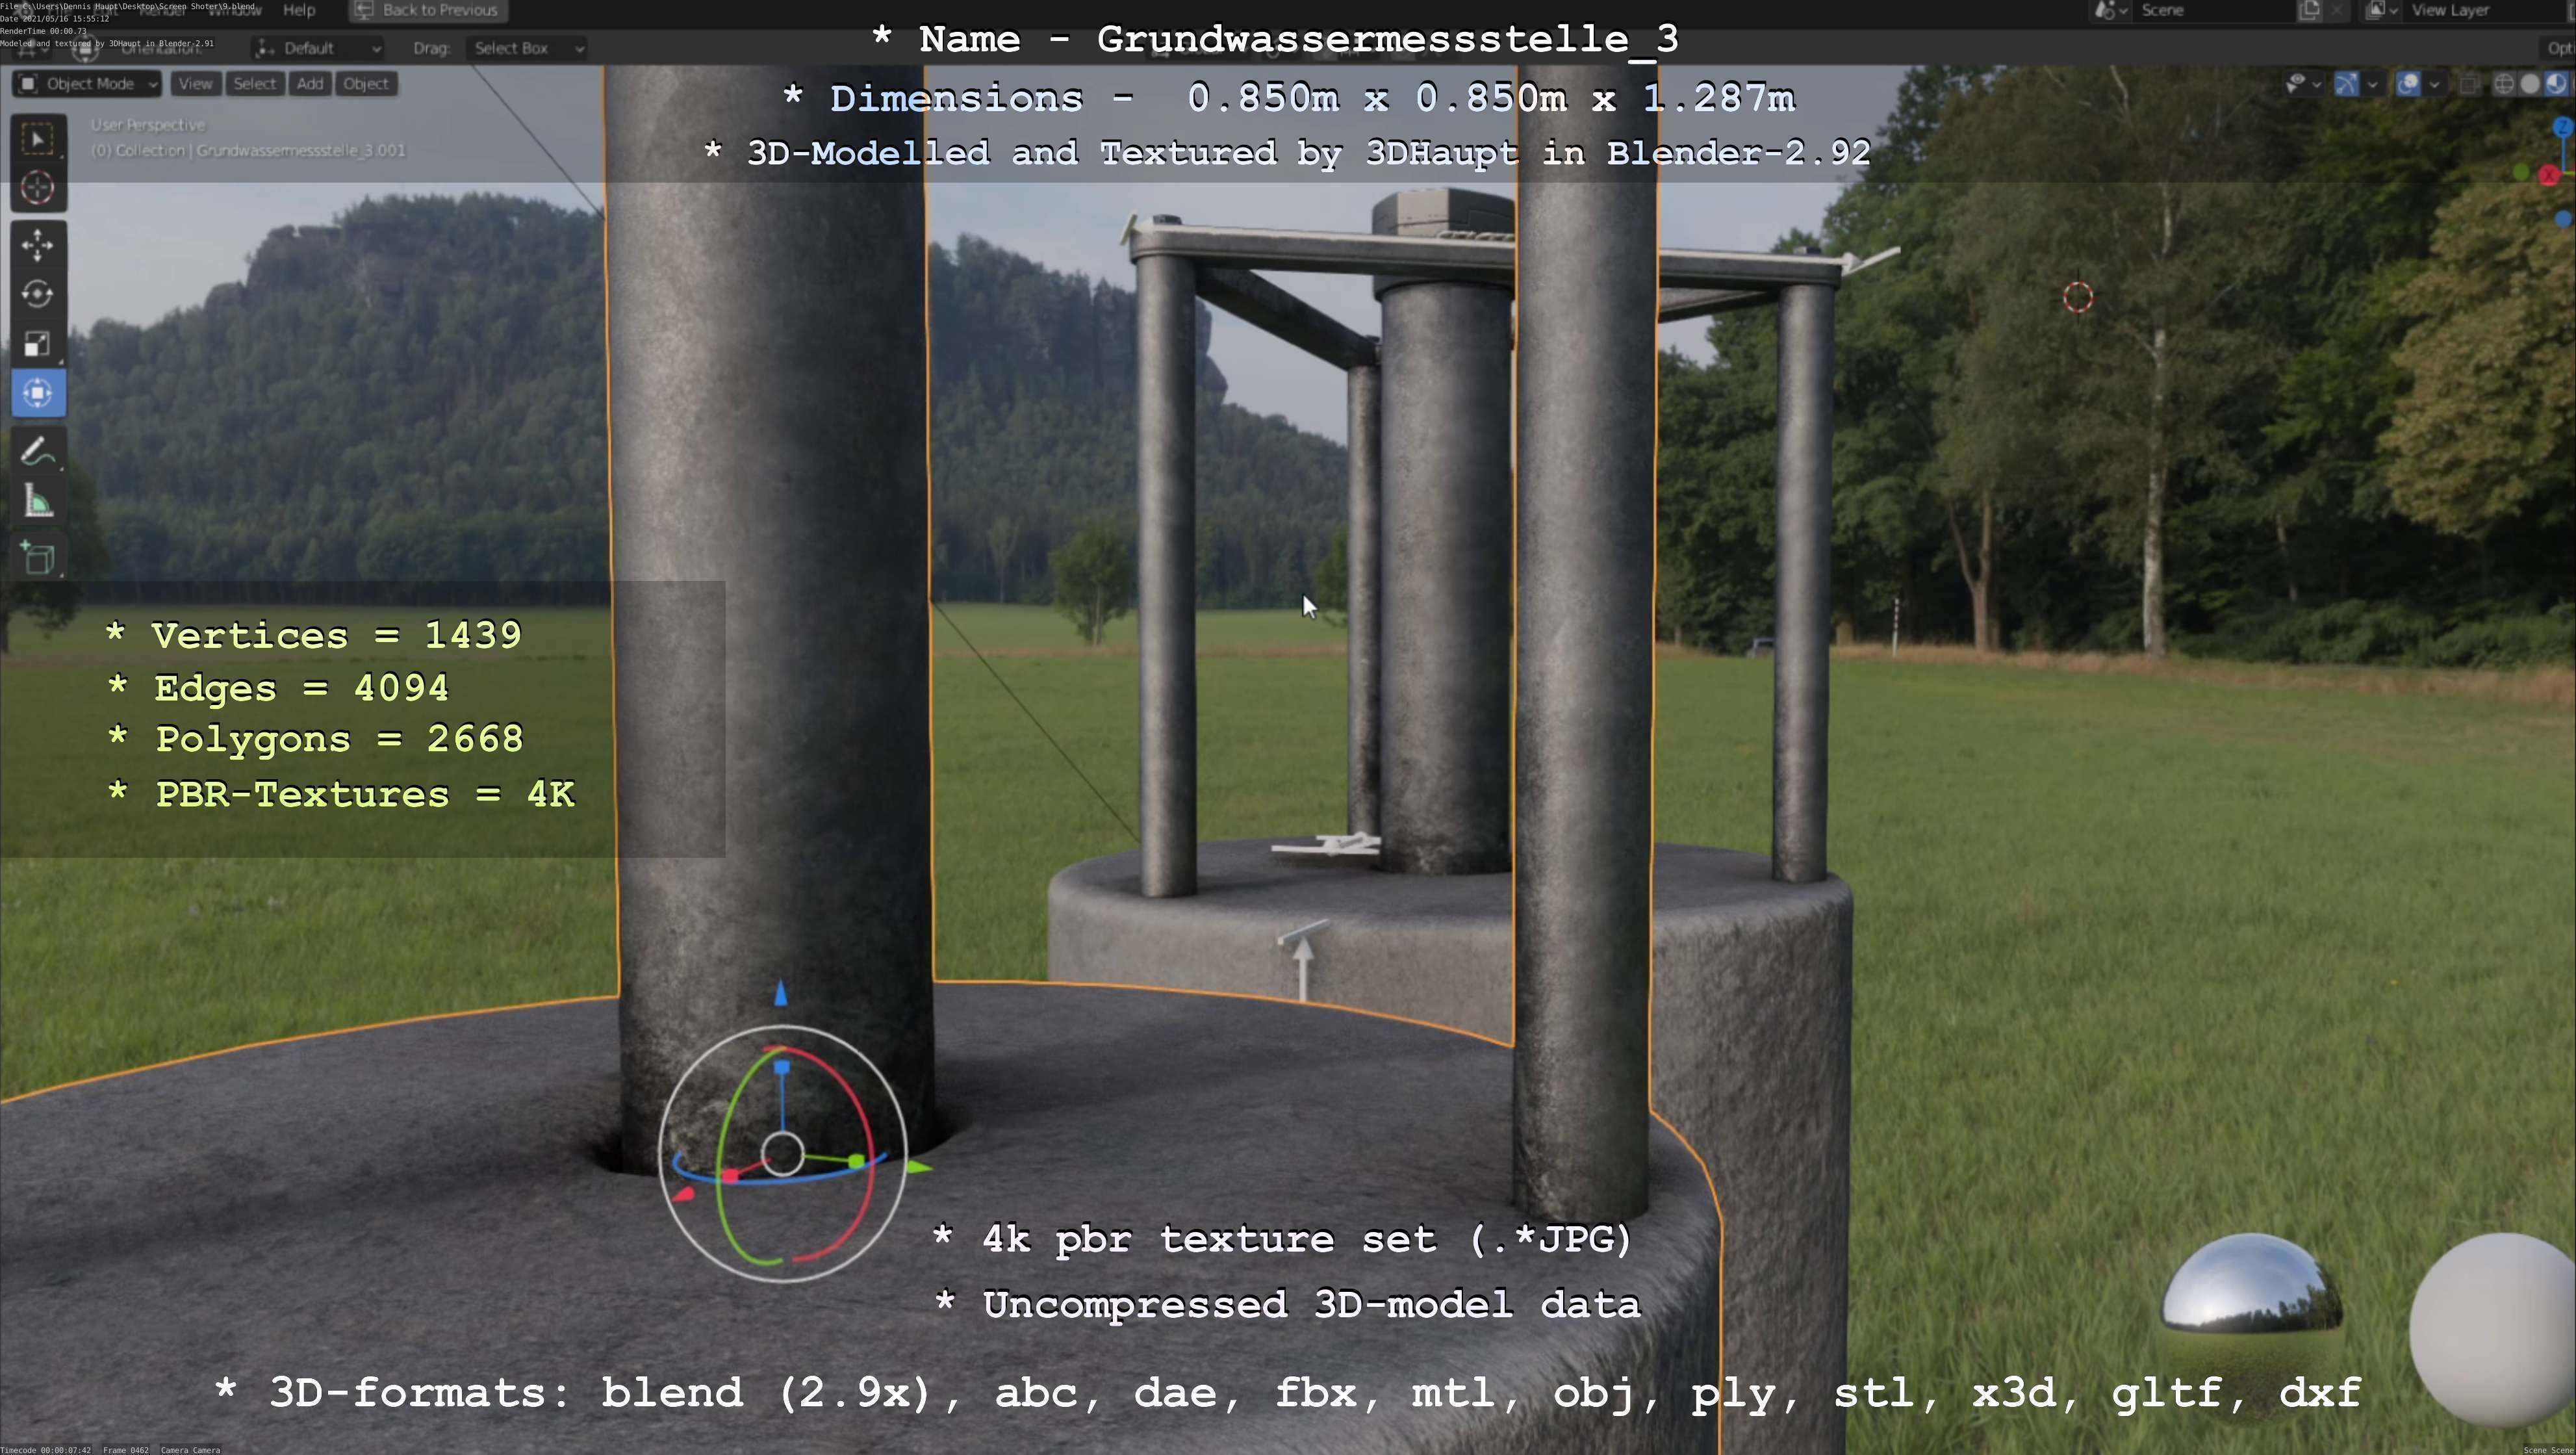Open the view layer browse dropdown
2576x1455 pixels.
2380,10
